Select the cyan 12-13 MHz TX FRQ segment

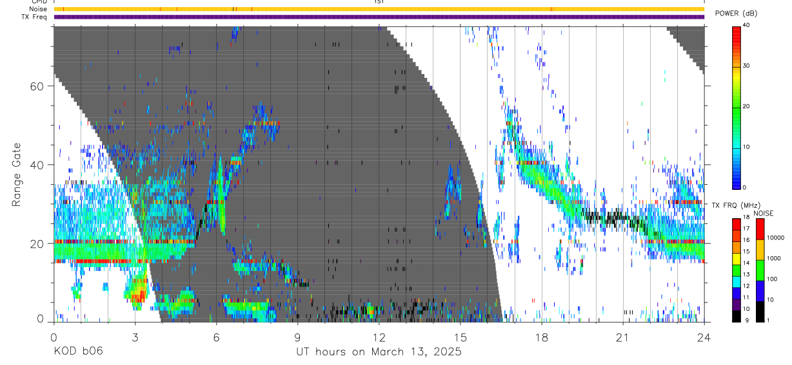click(x=737, y=282)
